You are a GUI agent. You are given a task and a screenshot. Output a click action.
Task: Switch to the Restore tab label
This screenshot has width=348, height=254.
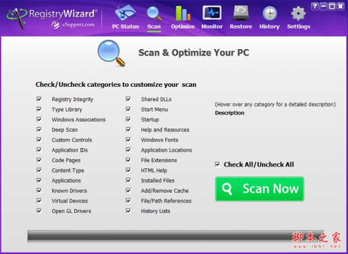(241, 27)
